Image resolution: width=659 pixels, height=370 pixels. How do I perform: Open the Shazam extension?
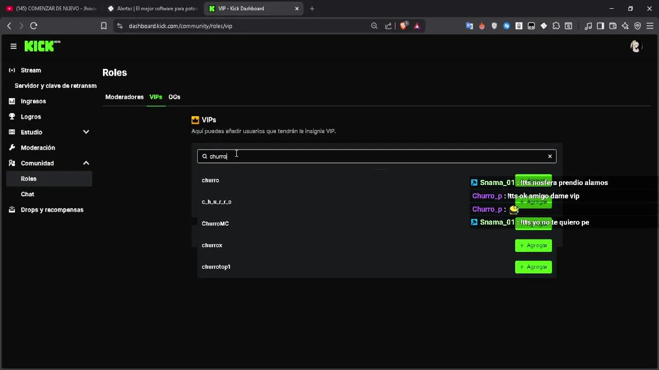click(507, 26)
